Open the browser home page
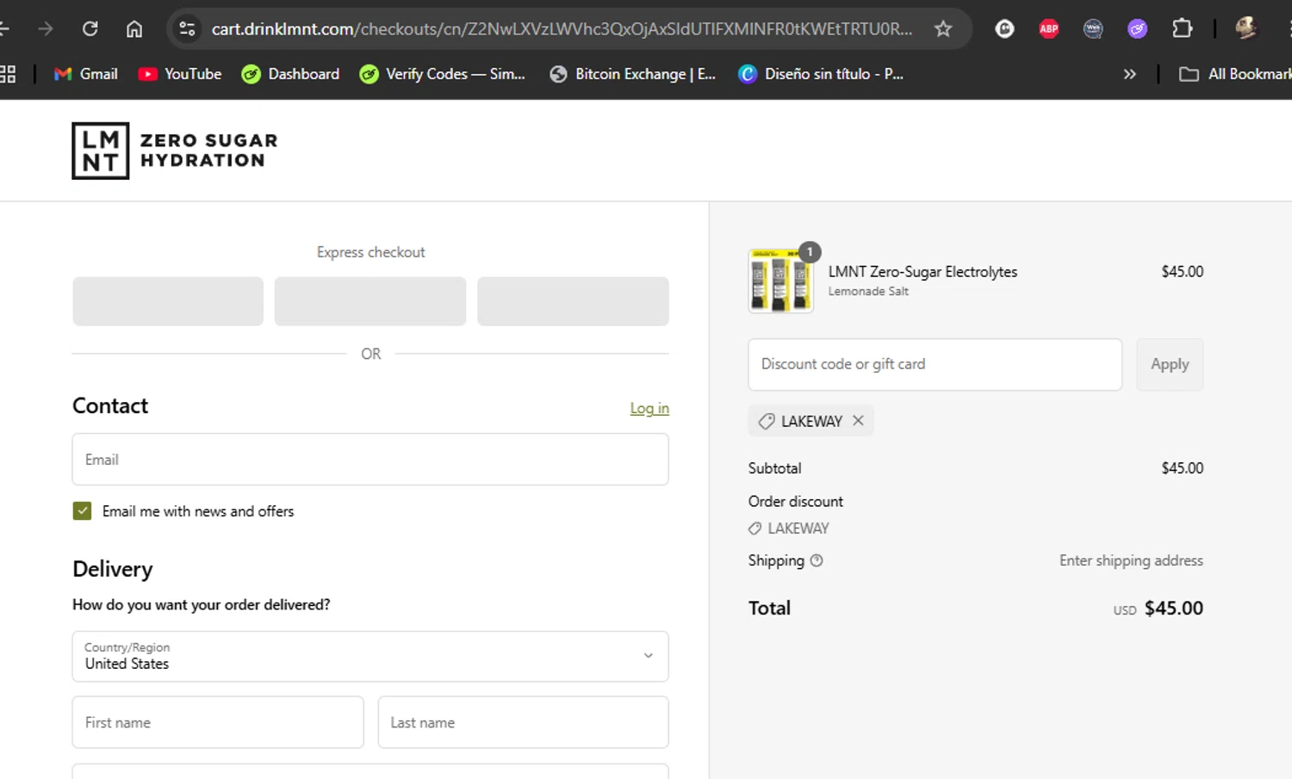The height and width of the screenshot is (779, 1292). [x=134, y=28]
